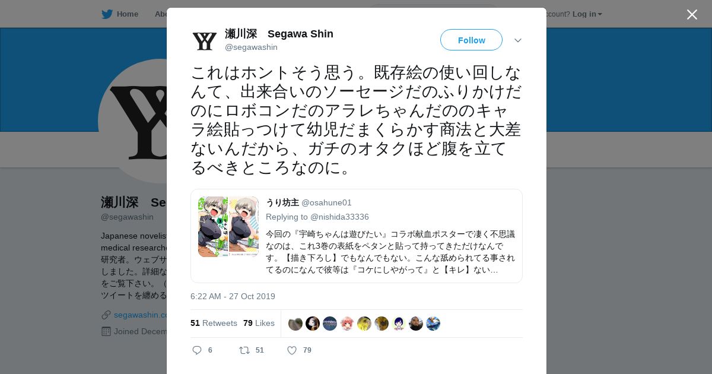Follow Segawa Shin

coord(471,40)
